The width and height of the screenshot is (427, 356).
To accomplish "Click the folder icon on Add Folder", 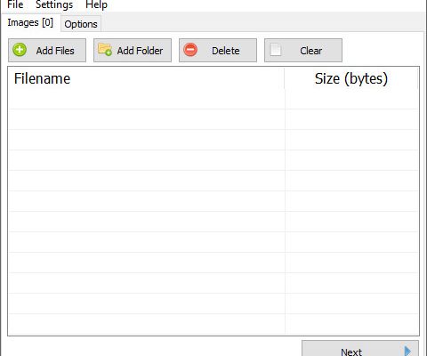I will coord(105,50).
